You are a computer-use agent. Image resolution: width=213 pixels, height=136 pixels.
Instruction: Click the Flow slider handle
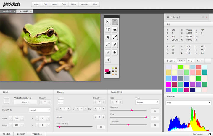point(146,117)
